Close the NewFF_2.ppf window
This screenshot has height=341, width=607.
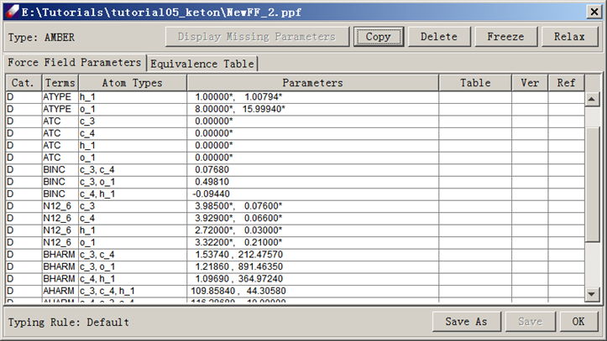[x=594, y=12]
